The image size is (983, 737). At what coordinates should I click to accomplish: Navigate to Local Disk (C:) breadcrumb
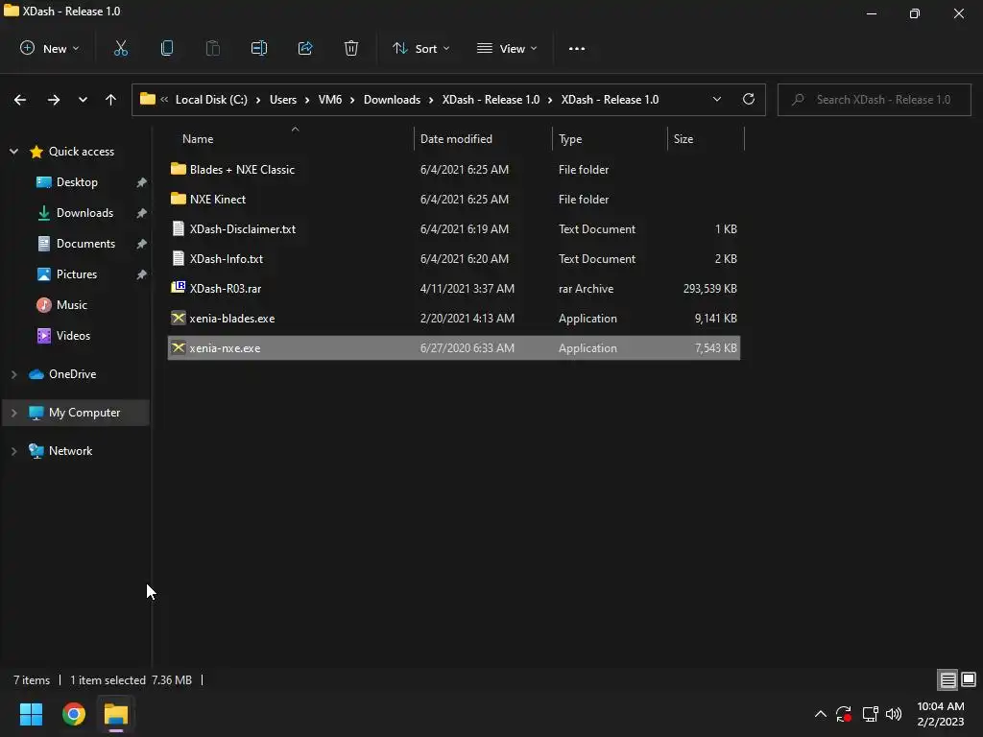[x=211, y=100]
